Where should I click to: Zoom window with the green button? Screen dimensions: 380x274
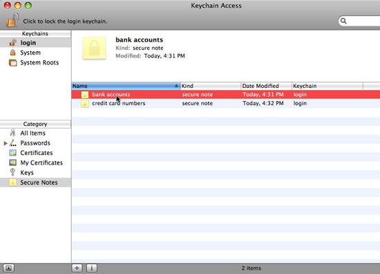[28, 5]
